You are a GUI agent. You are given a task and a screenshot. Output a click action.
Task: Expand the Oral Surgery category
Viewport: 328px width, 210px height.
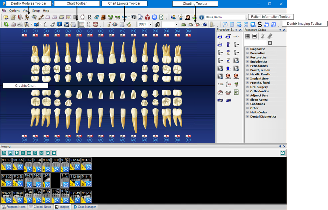point(248,87)
